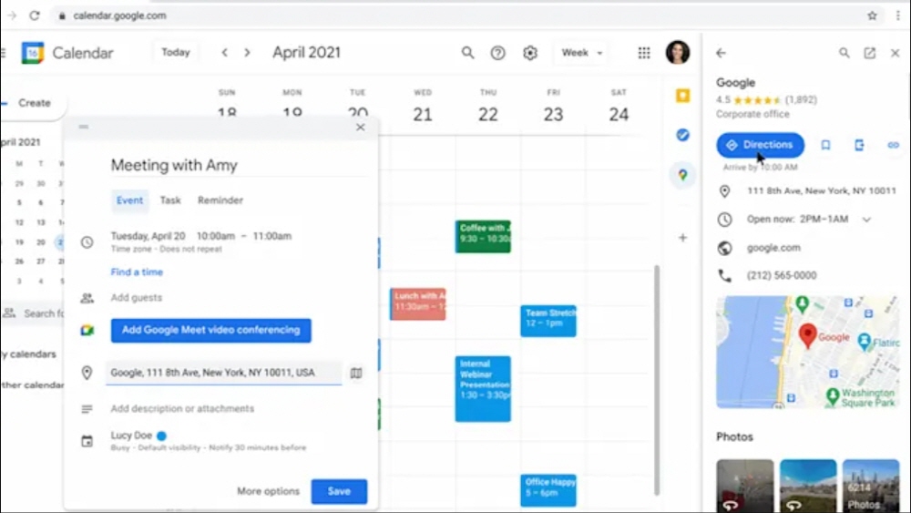The height and width of the screenshot is (513, 911).
Task: Open the 6214 Photos thumbnail
Action: (x=871, y=486)
